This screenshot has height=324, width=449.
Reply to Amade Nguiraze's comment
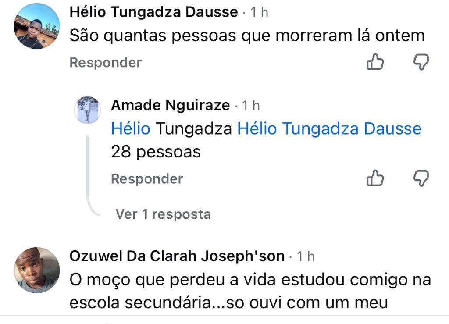(x=147, y=179)
